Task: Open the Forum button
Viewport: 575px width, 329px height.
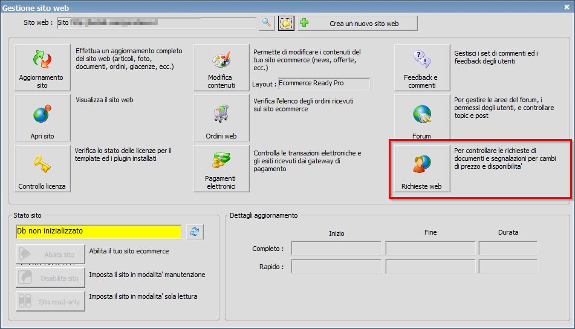Action: point(421,118)
